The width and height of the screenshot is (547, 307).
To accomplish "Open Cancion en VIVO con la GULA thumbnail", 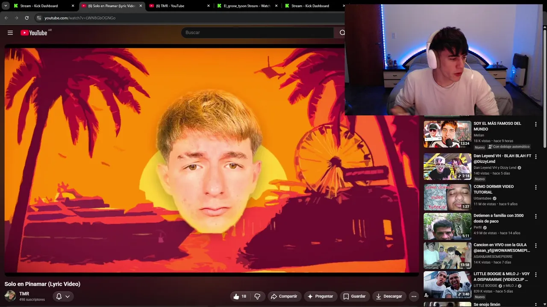I will 447,255.
